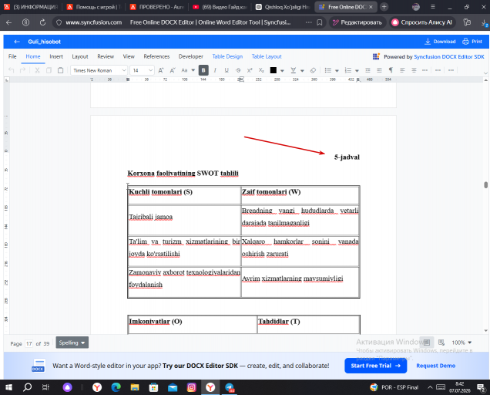Open the Insert ribbon tab
The height and width of the screenshot is (395, 490).
click(x=56, y=56)
